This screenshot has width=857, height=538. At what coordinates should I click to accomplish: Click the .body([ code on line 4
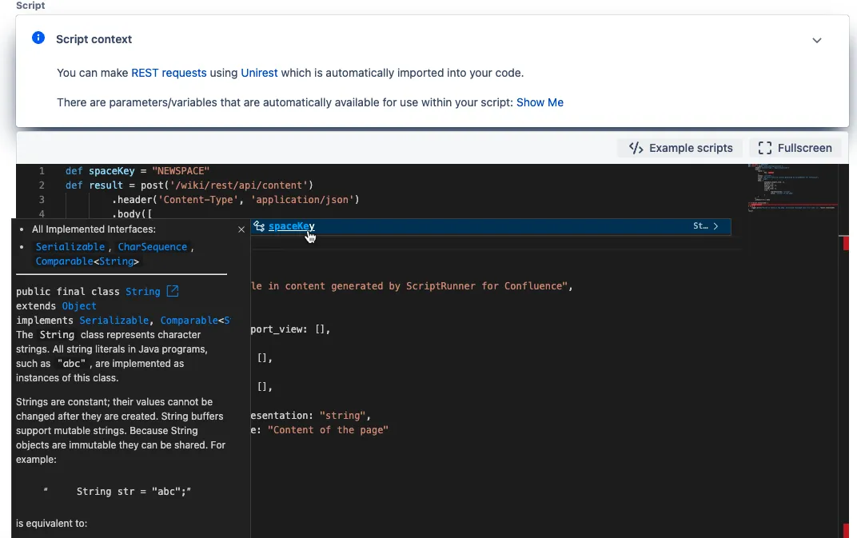[132, 213]
